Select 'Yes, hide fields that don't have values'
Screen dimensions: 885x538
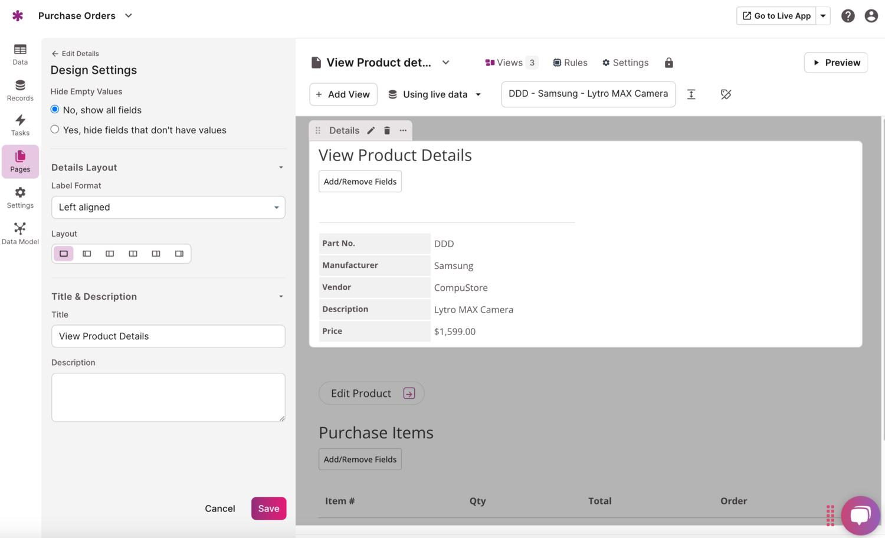[55, 130]
